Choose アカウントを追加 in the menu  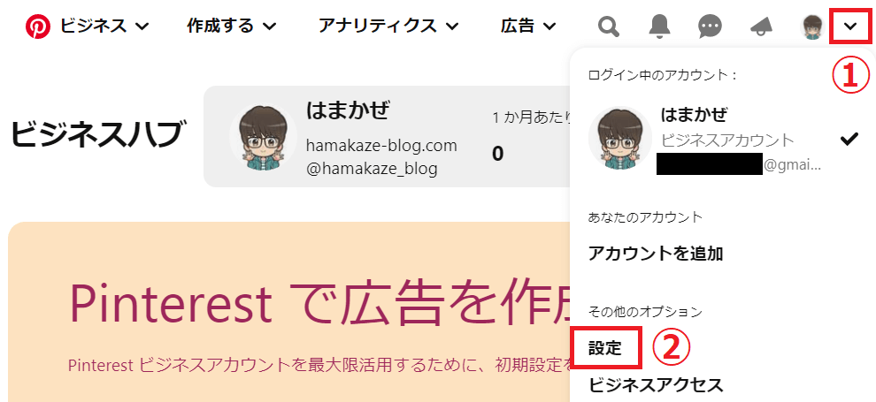[656, 254]
